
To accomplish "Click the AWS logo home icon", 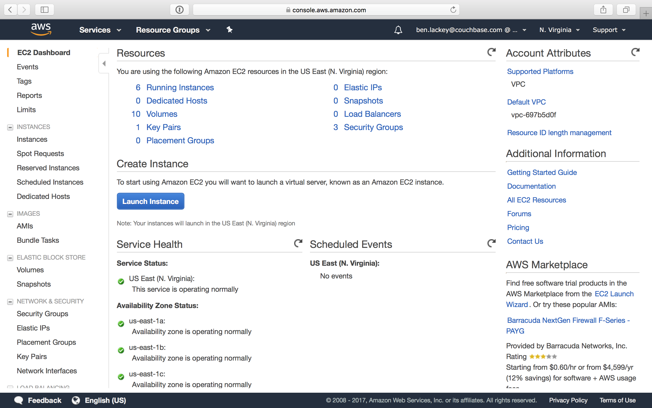I will [41, 29].
